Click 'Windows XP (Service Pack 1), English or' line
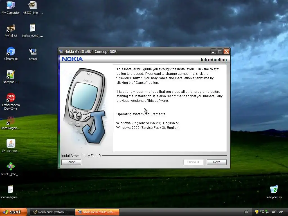 [x=148, y=123]
